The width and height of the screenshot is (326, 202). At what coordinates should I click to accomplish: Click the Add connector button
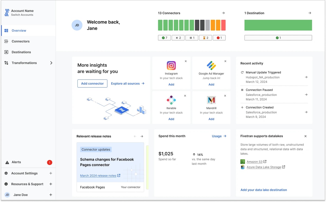coord(92,83)
